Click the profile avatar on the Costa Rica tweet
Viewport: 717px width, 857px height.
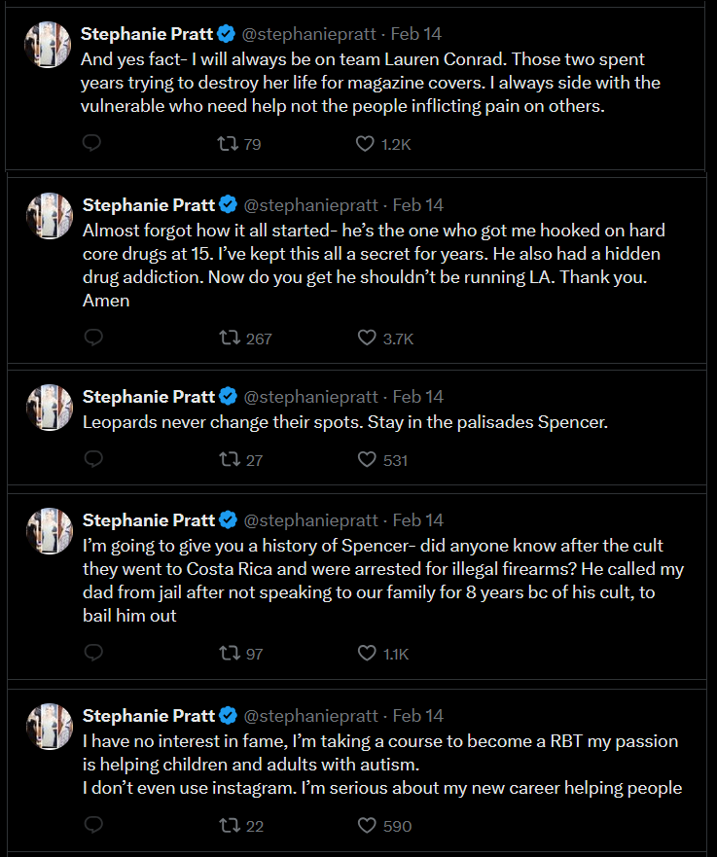(47, 531)
